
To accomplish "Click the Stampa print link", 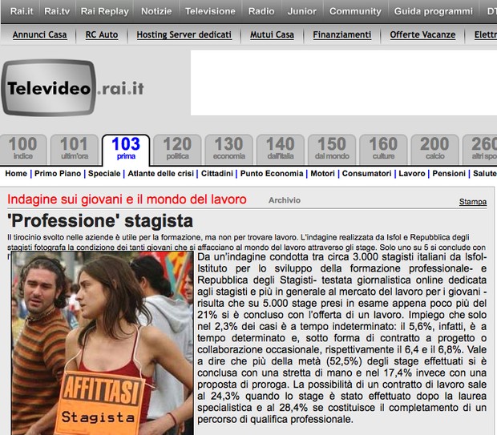I will 473,202.
